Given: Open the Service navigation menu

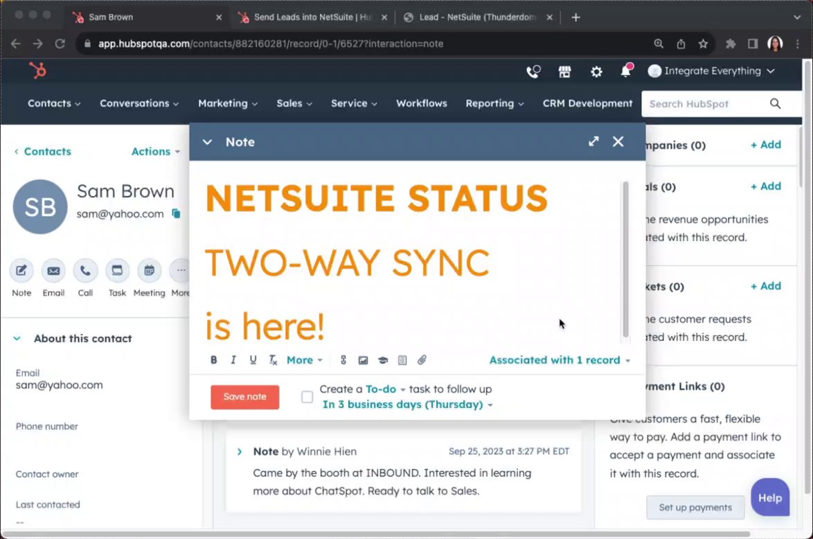Looking at the screenshot, I should pos(354,103).
